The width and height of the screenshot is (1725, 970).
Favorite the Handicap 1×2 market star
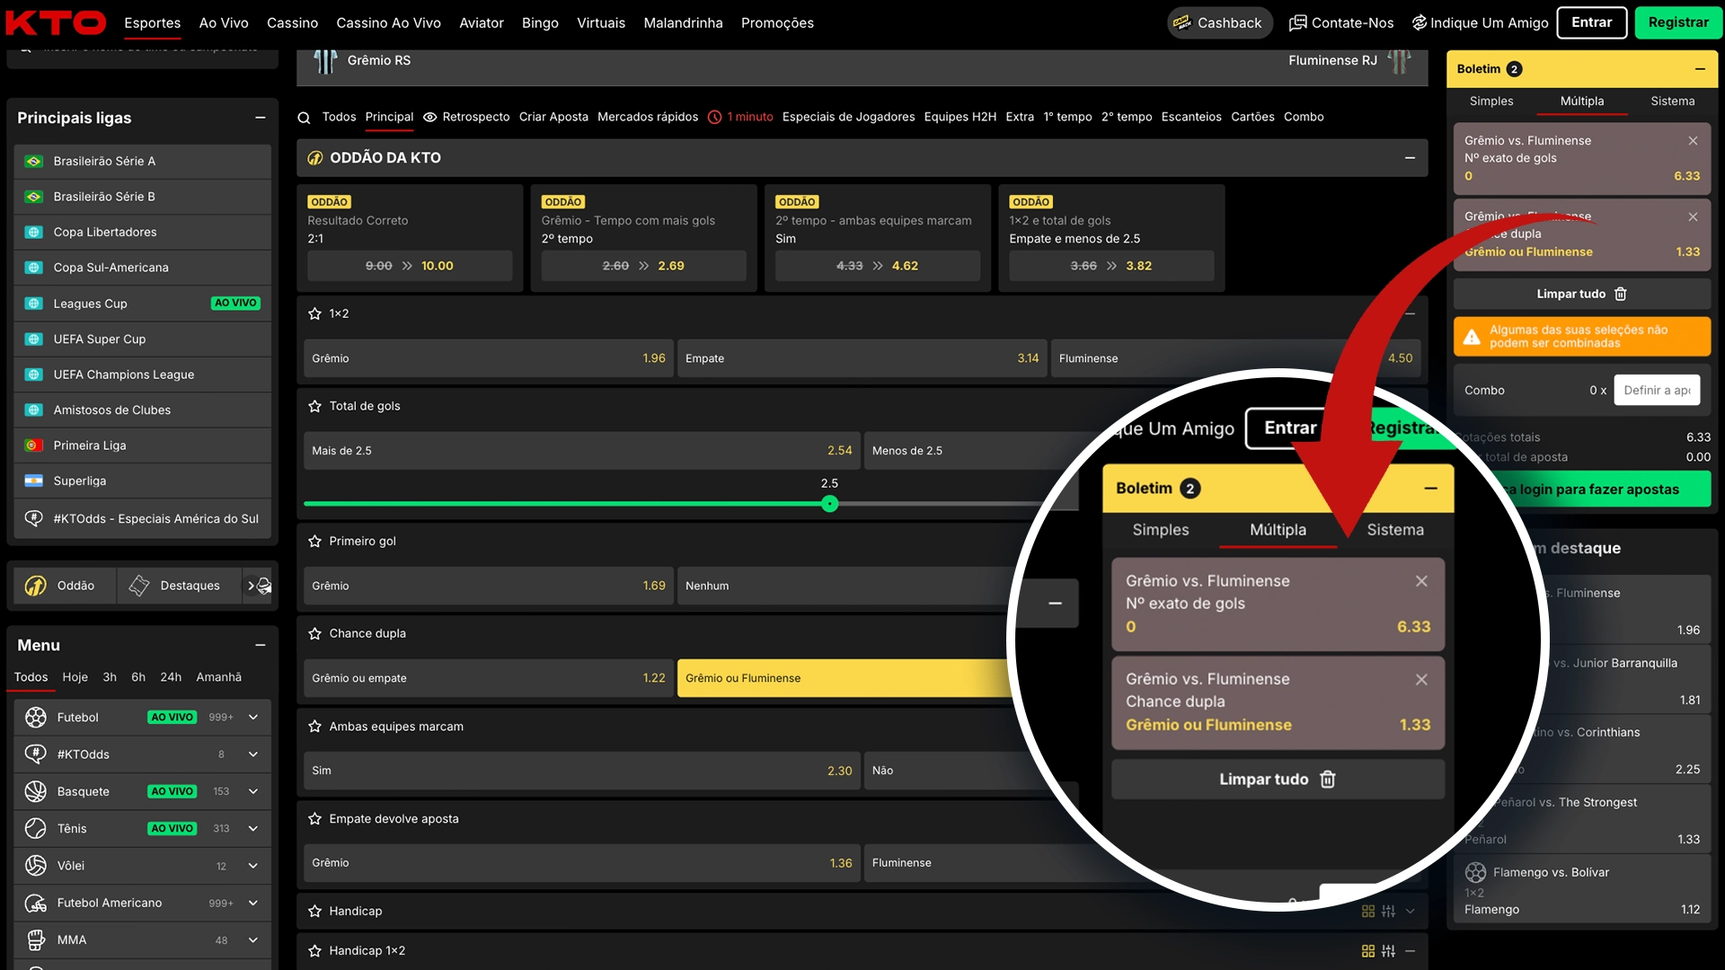(x=314, y=951)
